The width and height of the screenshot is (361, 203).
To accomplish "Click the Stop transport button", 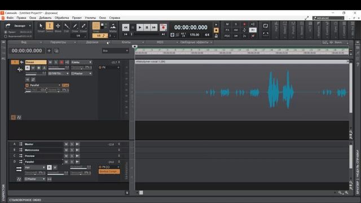I will 133,28.
